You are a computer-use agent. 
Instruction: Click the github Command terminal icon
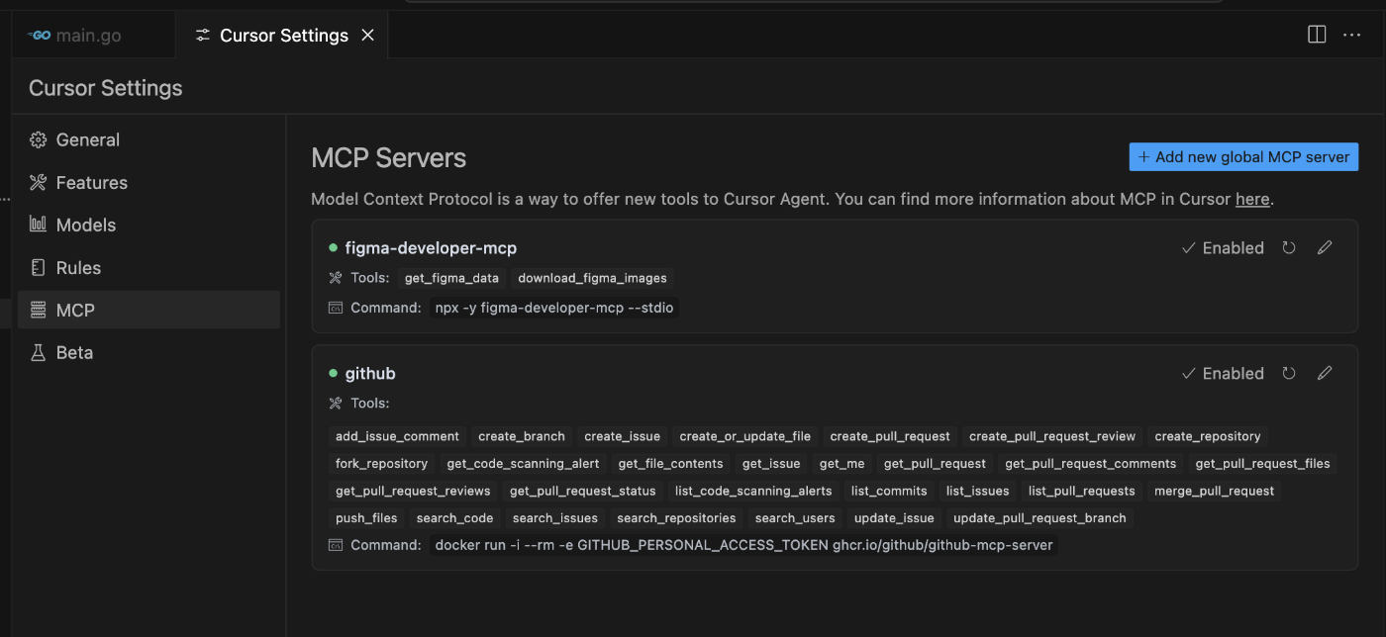(336, 545)
